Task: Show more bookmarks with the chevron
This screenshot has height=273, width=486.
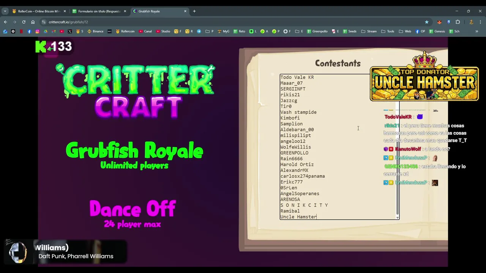Action: tap(477, 31)
